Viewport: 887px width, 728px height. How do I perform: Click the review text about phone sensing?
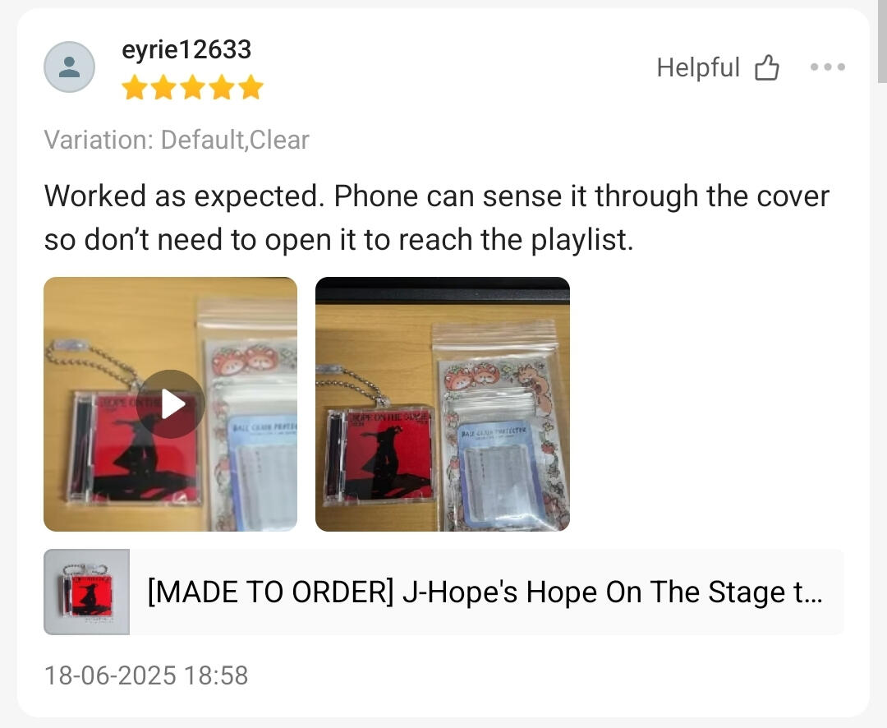(x=436, y=218)
